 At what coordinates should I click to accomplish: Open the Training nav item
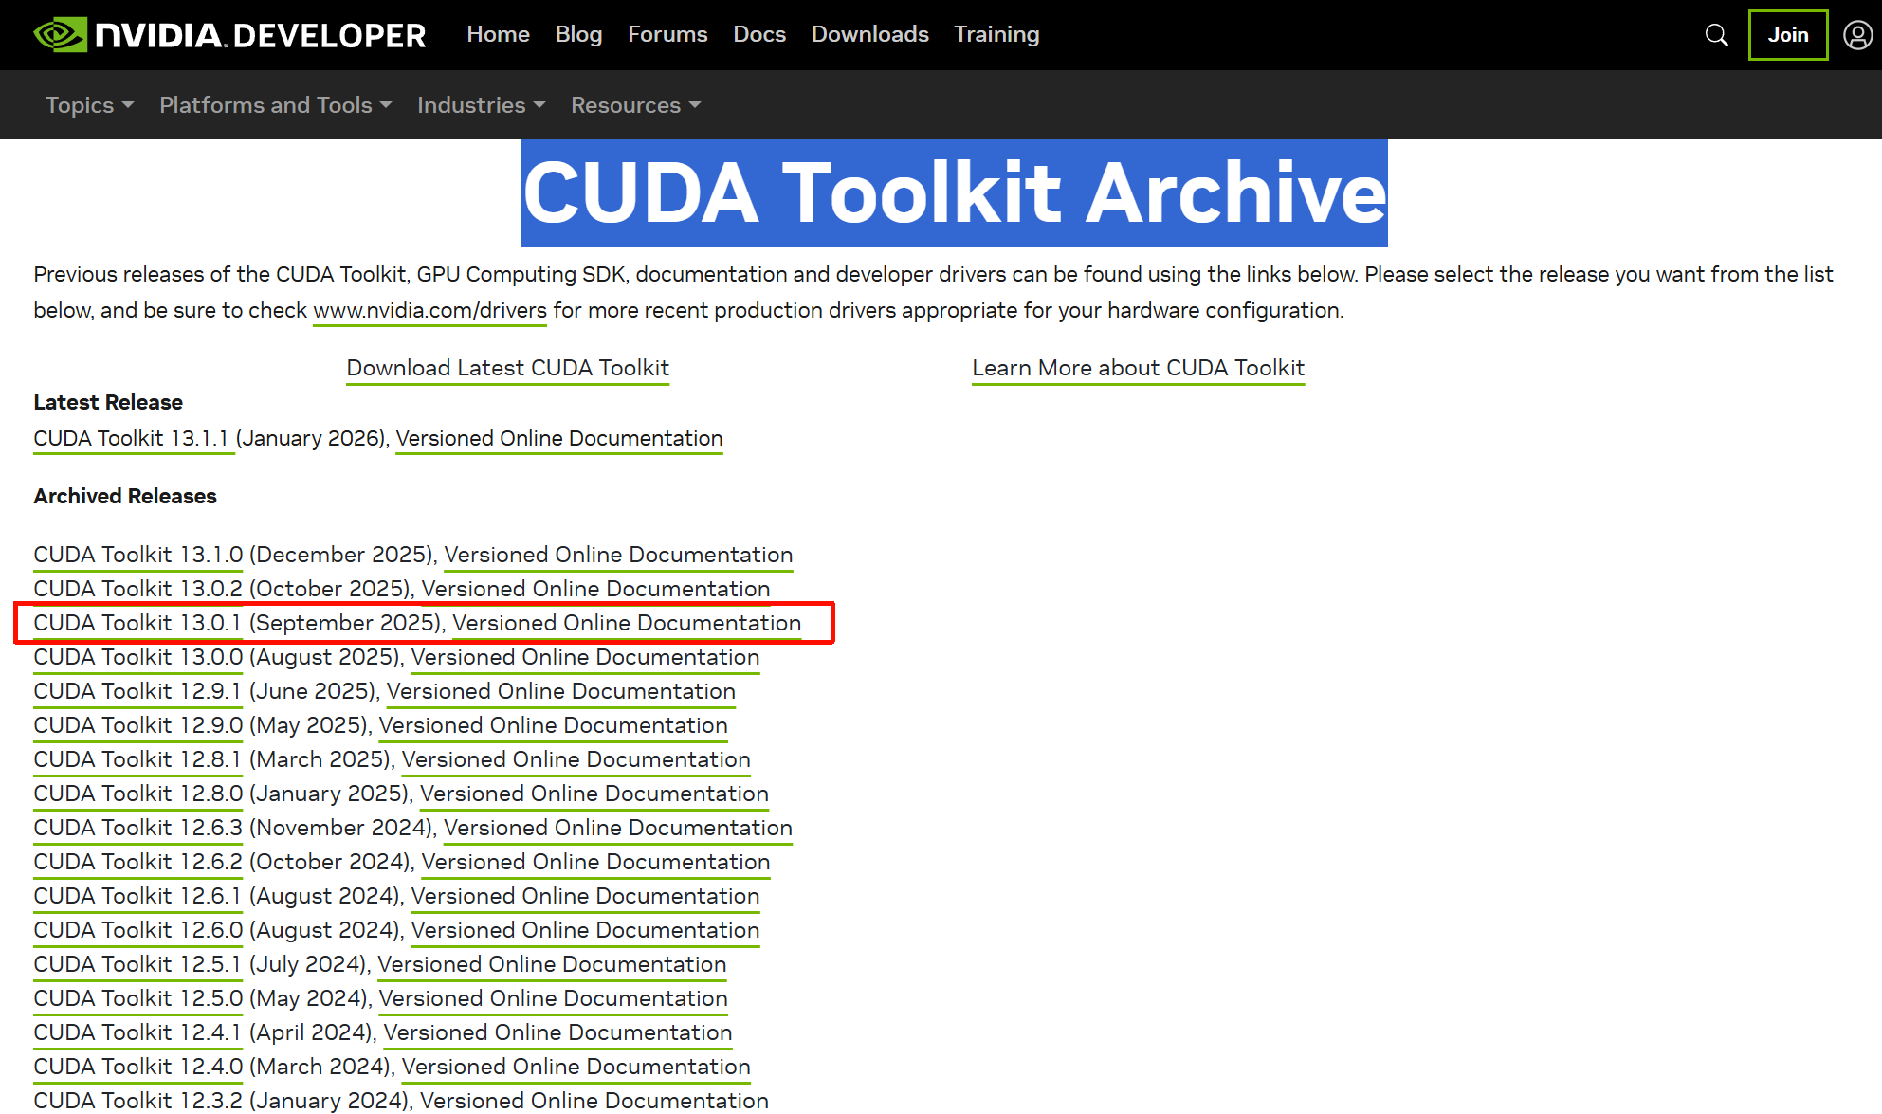(996, 34)
